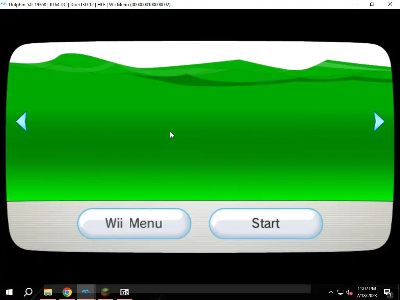This screenshot has width=400, height=300.
Task: Close the Dolphin window
Action: [390, 4]
